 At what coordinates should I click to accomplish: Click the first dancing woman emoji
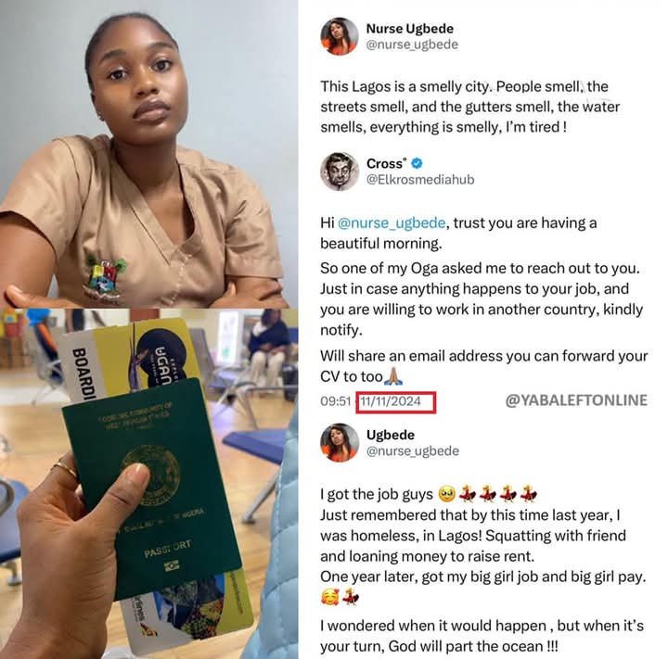[468, 494]
